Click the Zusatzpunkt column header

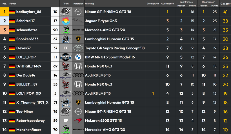153,4
